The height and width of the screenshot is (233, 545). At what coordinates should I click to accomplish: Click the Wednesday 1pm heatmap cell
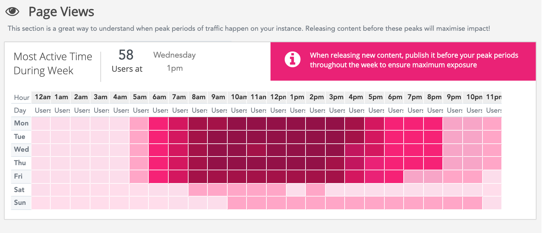point(296,150)
